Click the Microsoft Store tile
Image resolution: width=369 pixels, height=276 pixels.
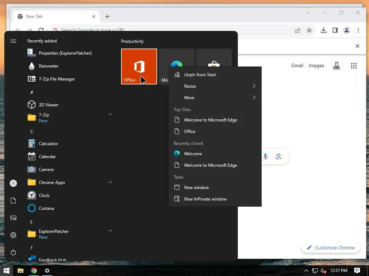[x=214, y=58]
